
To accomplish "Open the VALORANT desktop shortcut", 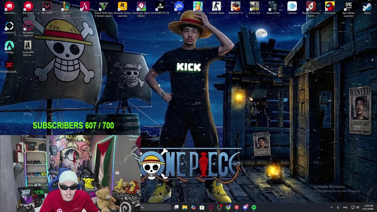I will click(x=47, y=8).
